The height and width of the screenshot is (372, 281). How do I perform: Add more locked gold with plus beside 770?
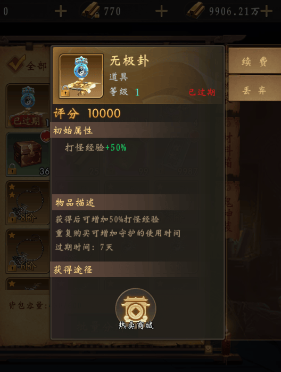tap(161, 11)
